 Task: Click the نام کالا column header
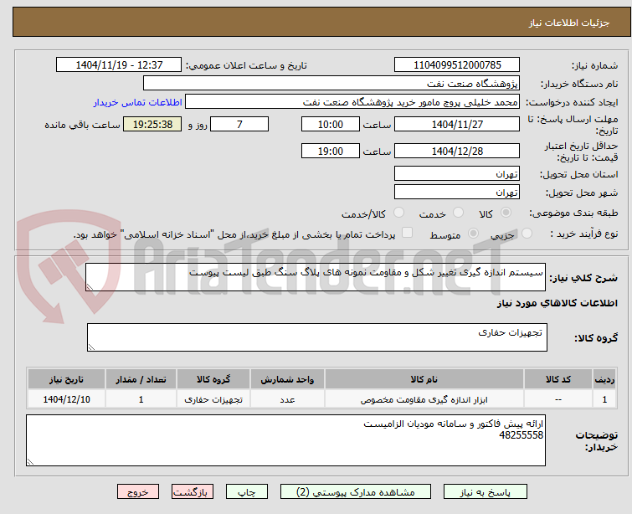(424, 379)
